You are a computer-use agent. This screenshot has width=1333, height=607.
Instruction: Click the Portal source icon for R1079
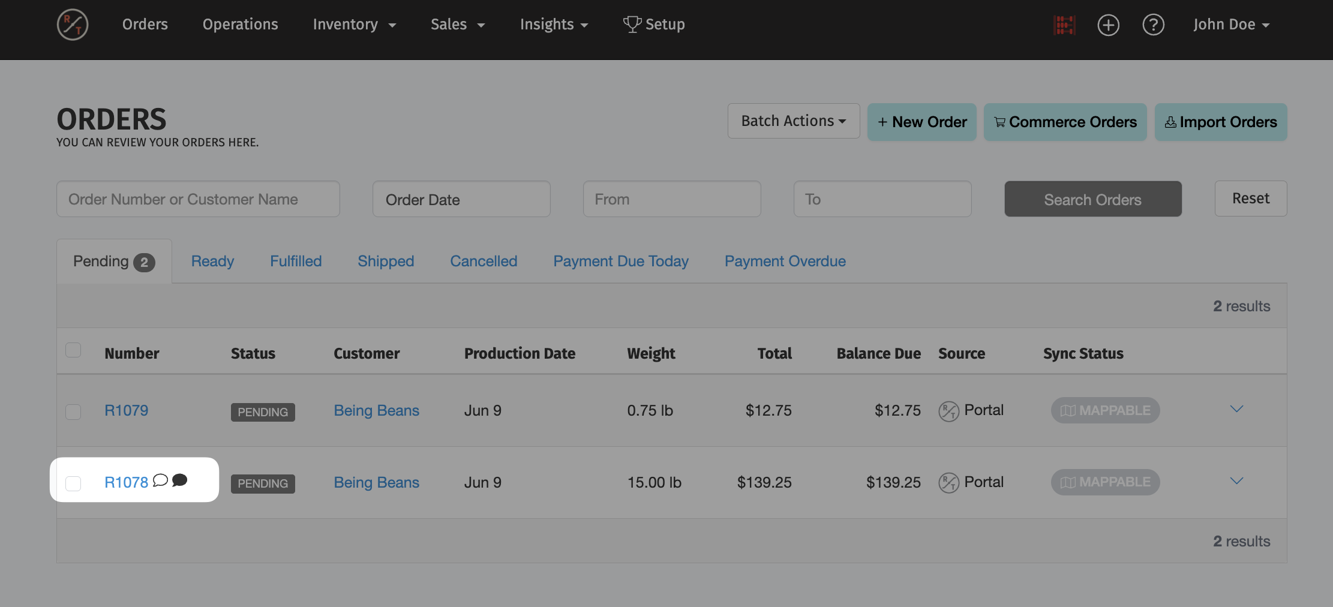point(948,411)
